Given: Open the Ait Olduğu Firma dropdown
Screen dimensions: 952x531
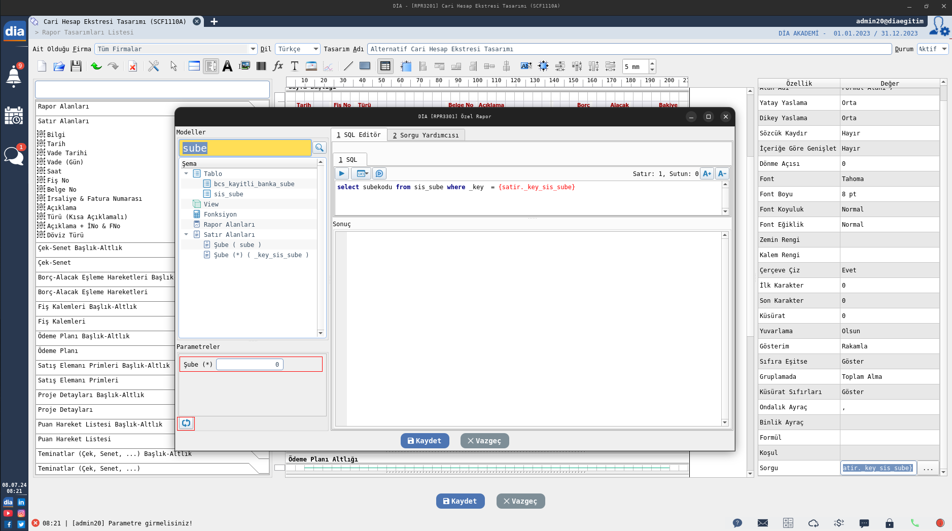Looking at the screenshot, I should 253,49.
